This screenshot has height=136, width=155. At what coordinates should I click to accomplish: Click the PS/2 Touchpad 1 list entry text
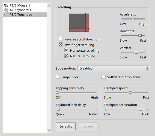(22, 15)
